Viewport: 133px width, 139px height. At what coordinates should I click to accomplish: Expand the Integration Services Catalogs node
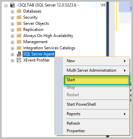(12, 48)
